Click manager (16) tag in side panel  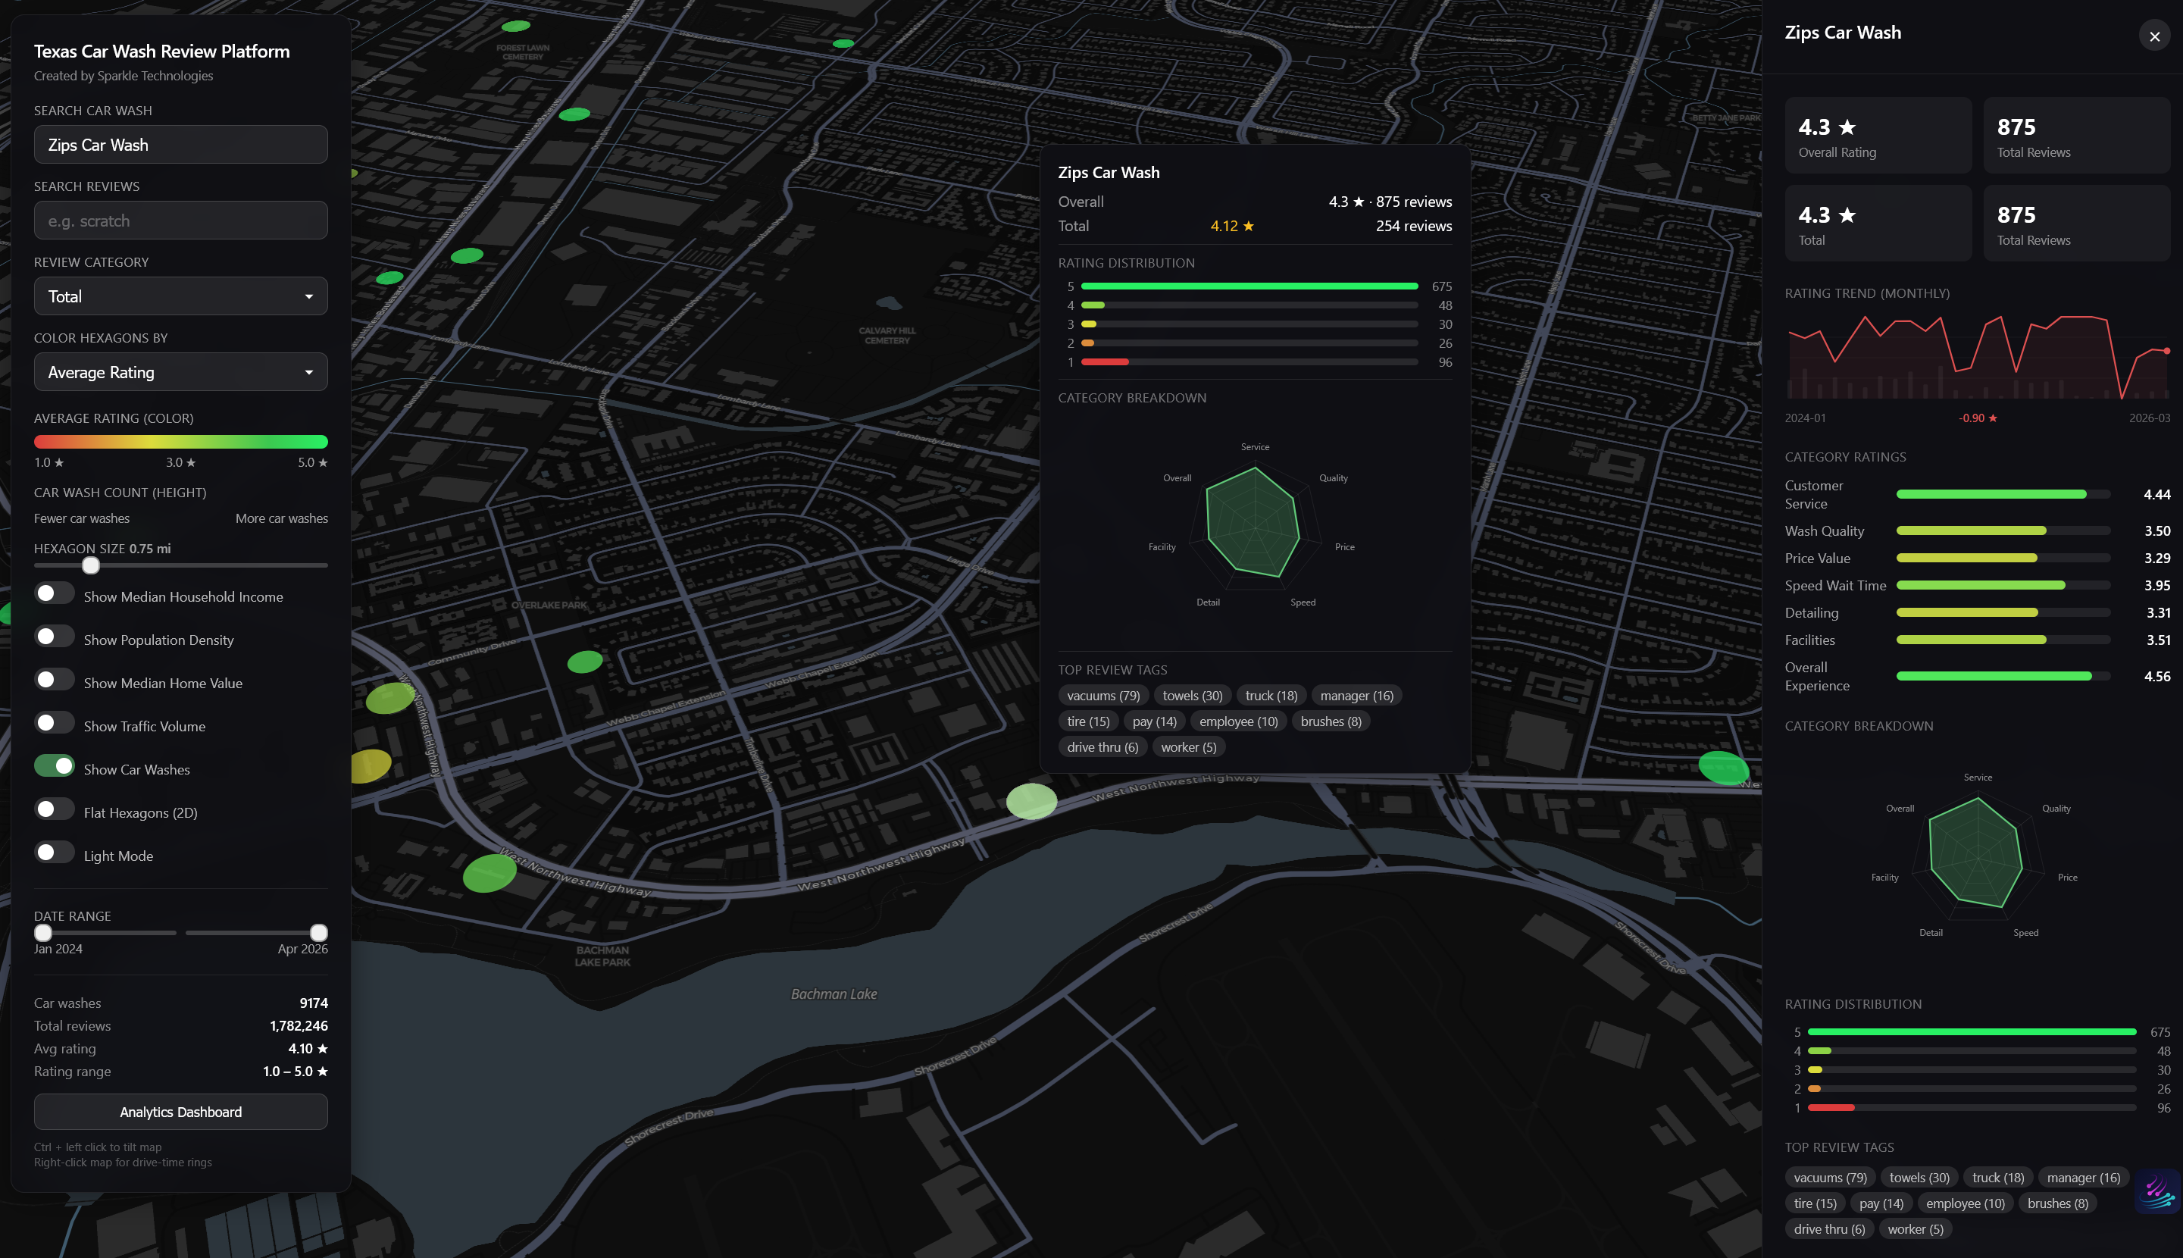click(2083, 1178)
